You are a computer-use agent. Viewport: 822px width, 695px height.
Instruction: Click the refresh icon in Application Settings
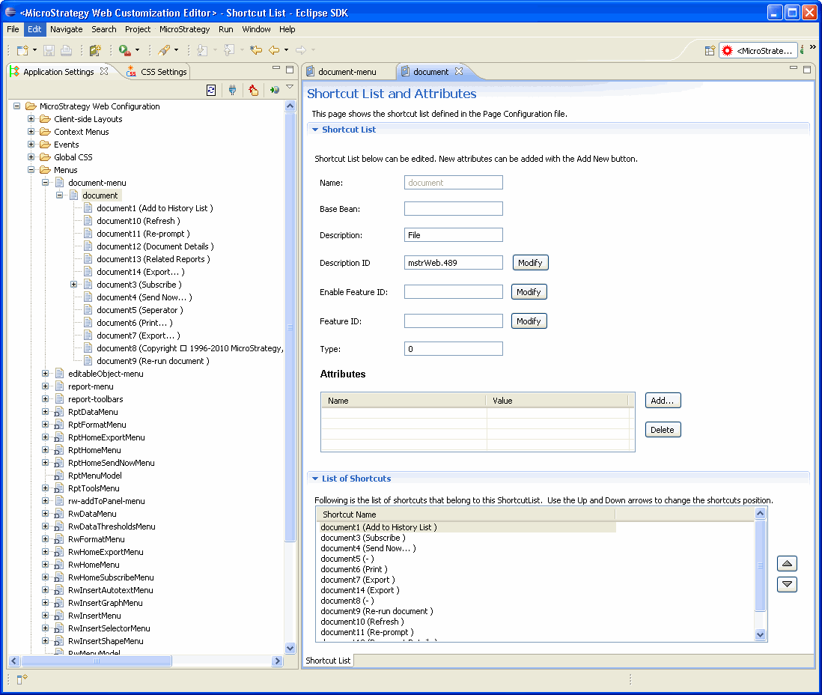pos(211,90)
